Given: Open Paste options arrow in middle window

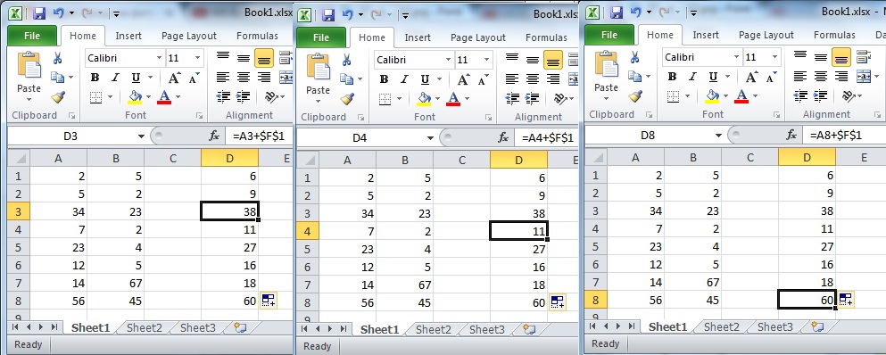Looking at the screenshot, I should coord(318,102).
